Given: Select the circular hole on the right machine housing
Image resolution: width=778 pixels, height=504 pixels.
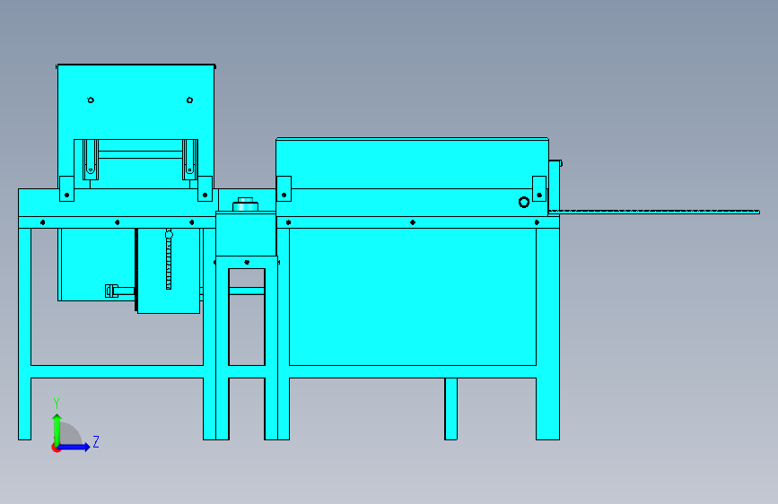Looking at the screenshot, I should point(523,203).
